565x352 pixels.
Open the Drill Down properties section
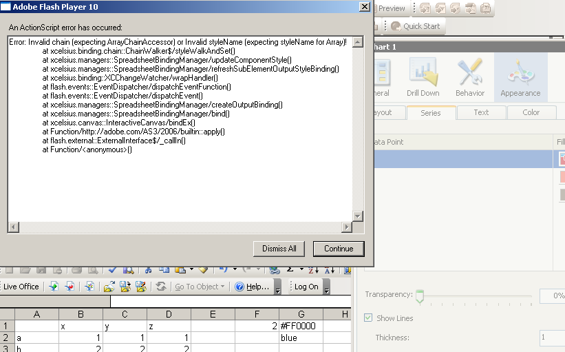click(423, 78)
